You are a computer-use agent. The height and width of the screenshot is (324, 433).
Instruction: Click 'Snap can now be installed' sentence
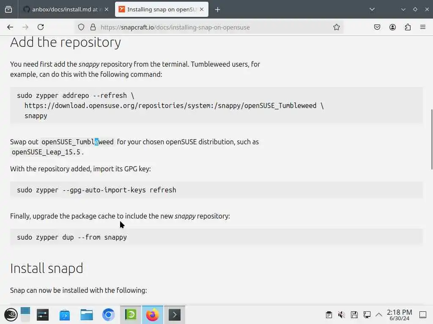pyautogui.click(x=78, y=290)
